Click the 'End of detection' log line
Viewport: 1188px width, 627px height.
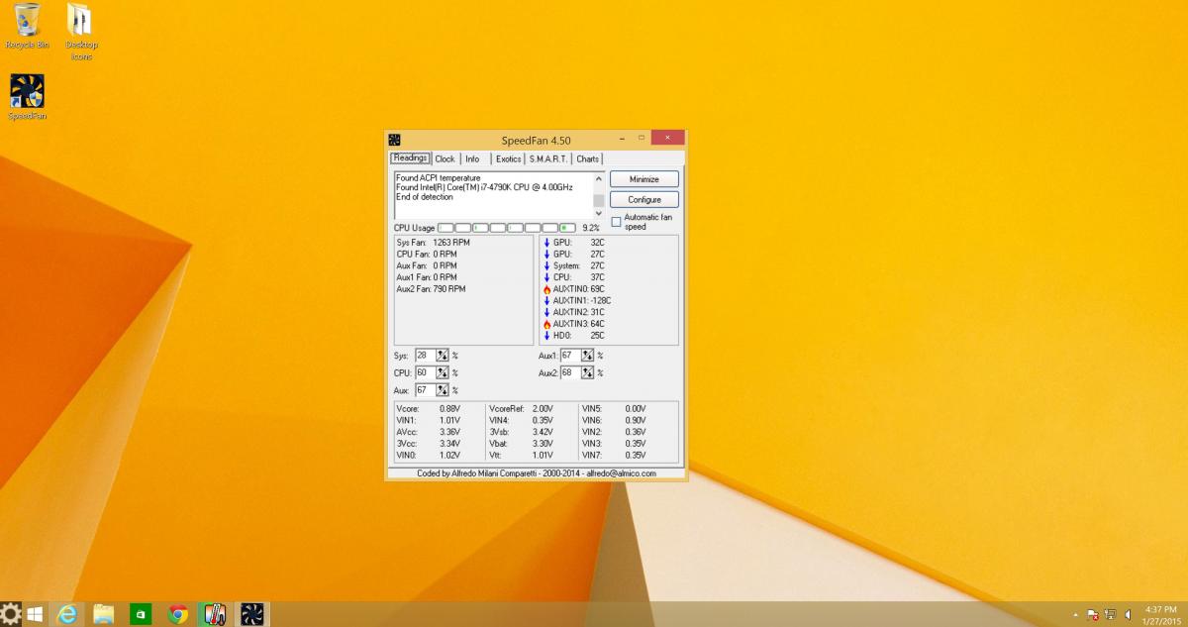point(425,197)
